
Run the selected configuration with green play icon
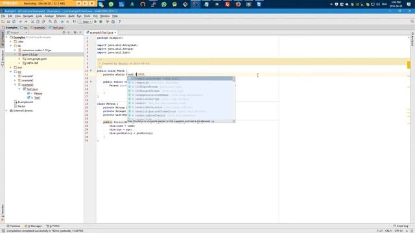point(95,21)
